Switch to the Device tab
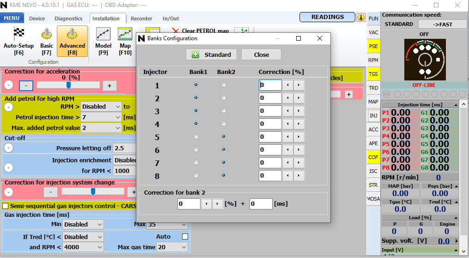Viewport: 469px width, 258px height. point(37,18)
